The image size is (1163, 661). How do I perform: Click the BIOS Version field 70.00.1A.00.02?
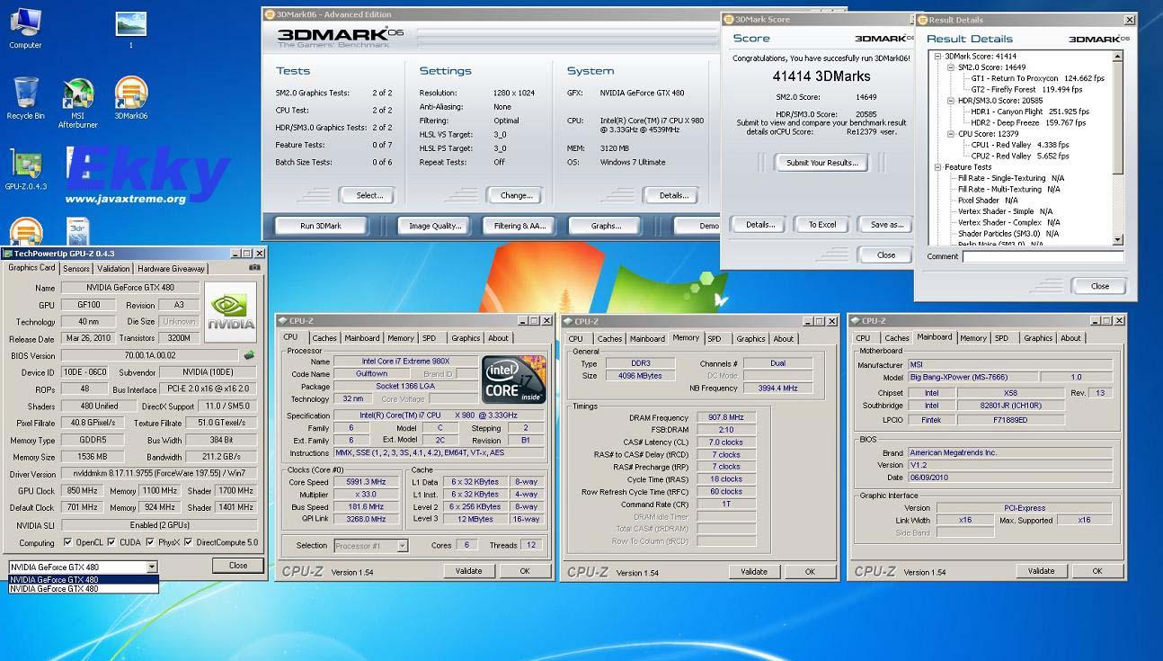pyautogui.click(x=149, y=355)
